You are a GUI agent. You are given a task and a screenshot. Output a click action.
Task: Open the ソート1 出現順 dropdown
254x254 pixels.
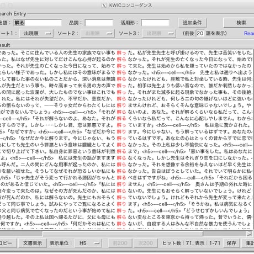[x=36, y=33]
